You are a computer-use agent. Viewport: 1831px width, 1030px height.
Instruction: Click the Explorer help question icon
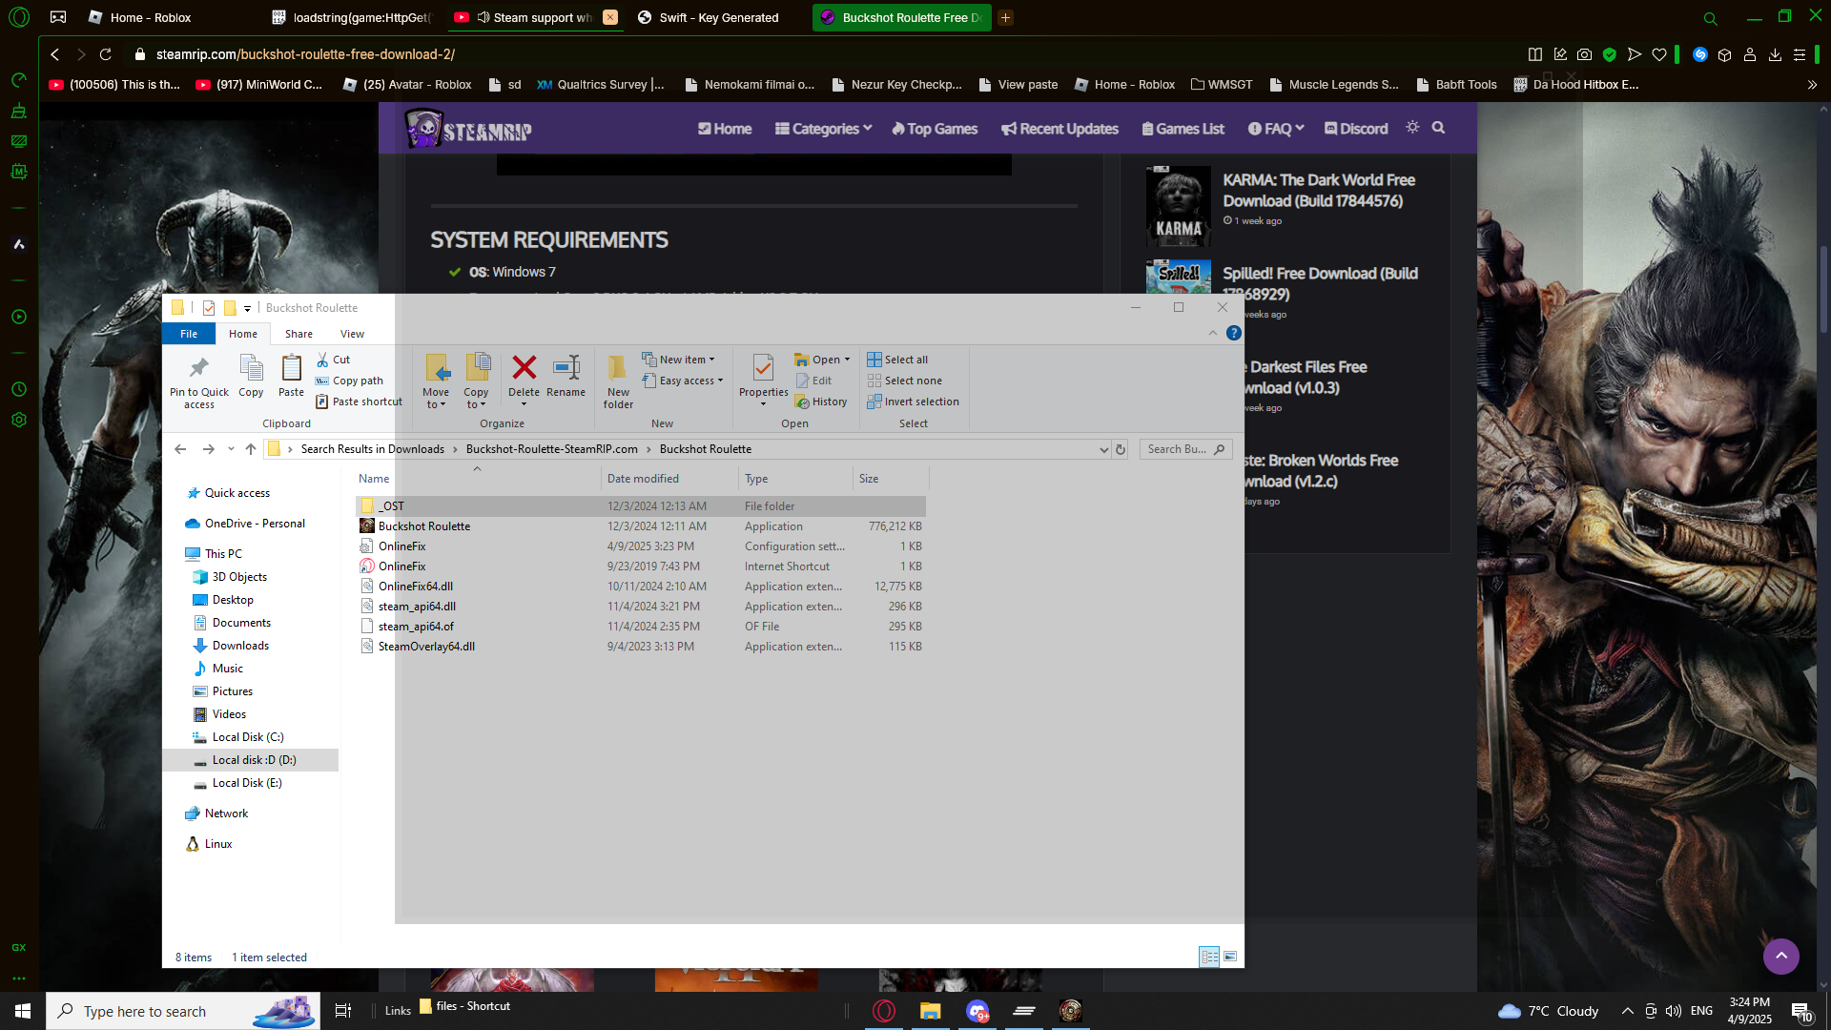[1234, 333]
